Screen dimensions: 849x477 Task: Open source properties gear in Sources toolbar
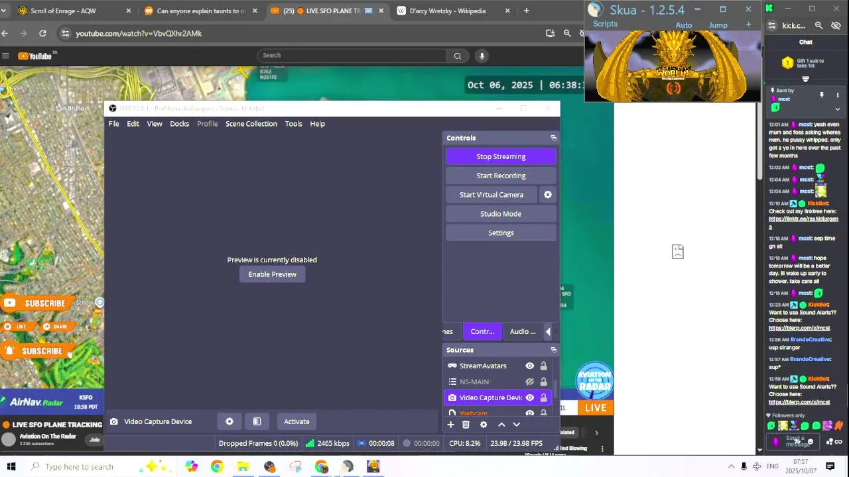[484, 425]
